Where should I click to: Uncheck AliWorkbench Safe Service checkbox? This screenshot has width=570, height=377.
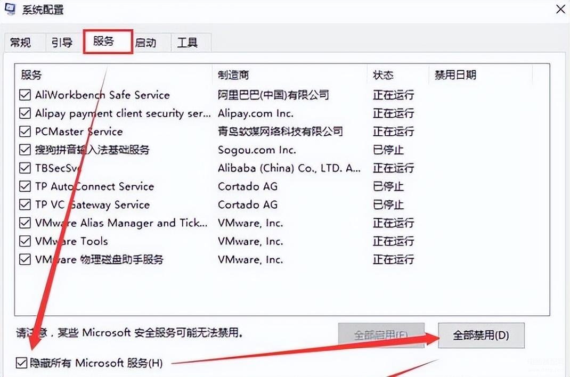(x=25, y=95)
